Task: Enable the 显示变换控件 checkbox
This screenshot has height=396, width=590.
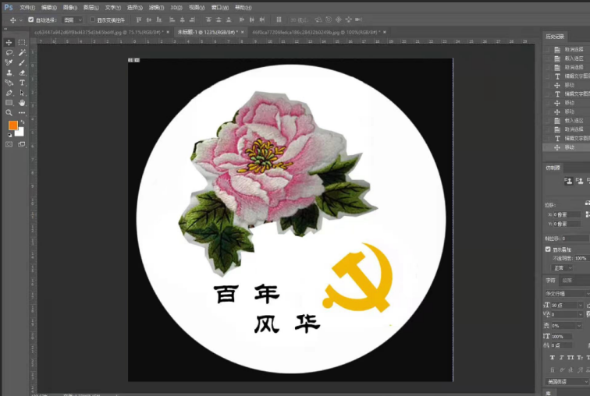Action: pyautogui.click(x=92, y=19)
